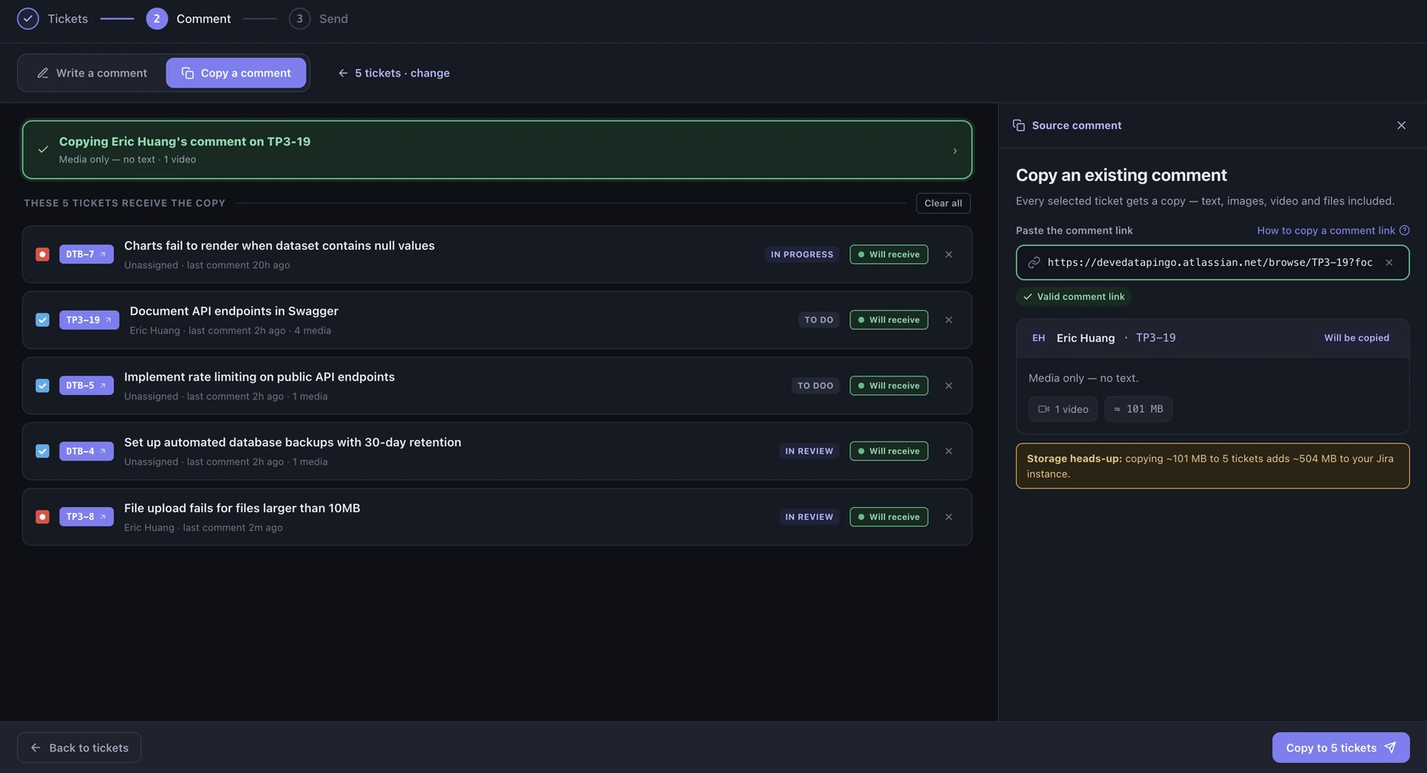This screenshot has height=773, width=1427.
Task: Click the Source comment copy icon
Action: pos(1018,125)
